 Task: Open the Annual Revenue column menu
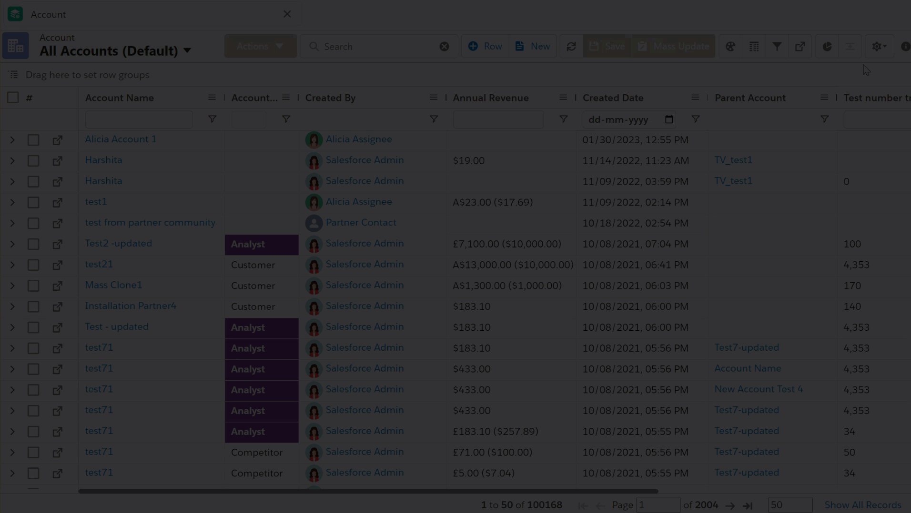click(563, 98)
